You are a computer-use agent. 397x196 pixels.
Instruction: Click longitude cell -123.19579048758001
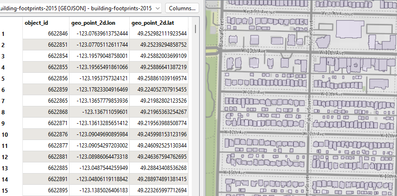(99, 56)
